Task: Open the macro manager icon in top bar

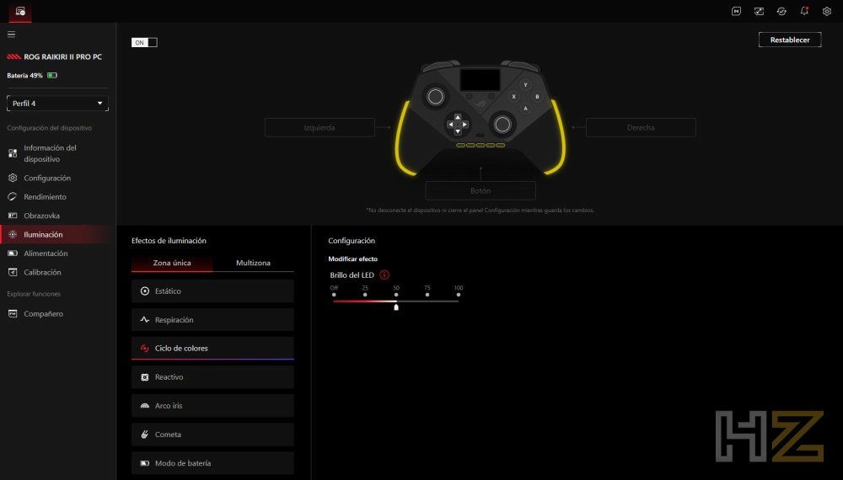Action: point(736,11)
